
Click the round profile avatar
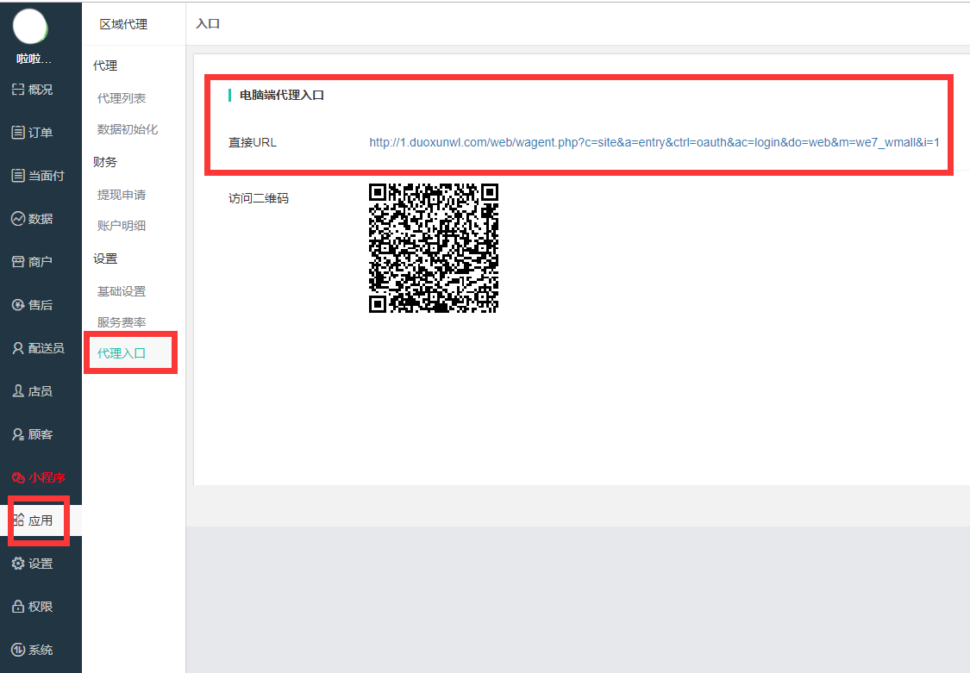30,28
